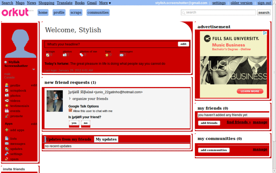Click the add friends button

(209, 123)
